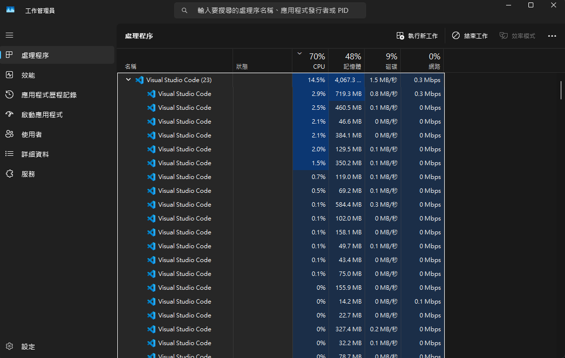
Task: Select the VS Code process using 46.6 MB
Action: (281, 121)
